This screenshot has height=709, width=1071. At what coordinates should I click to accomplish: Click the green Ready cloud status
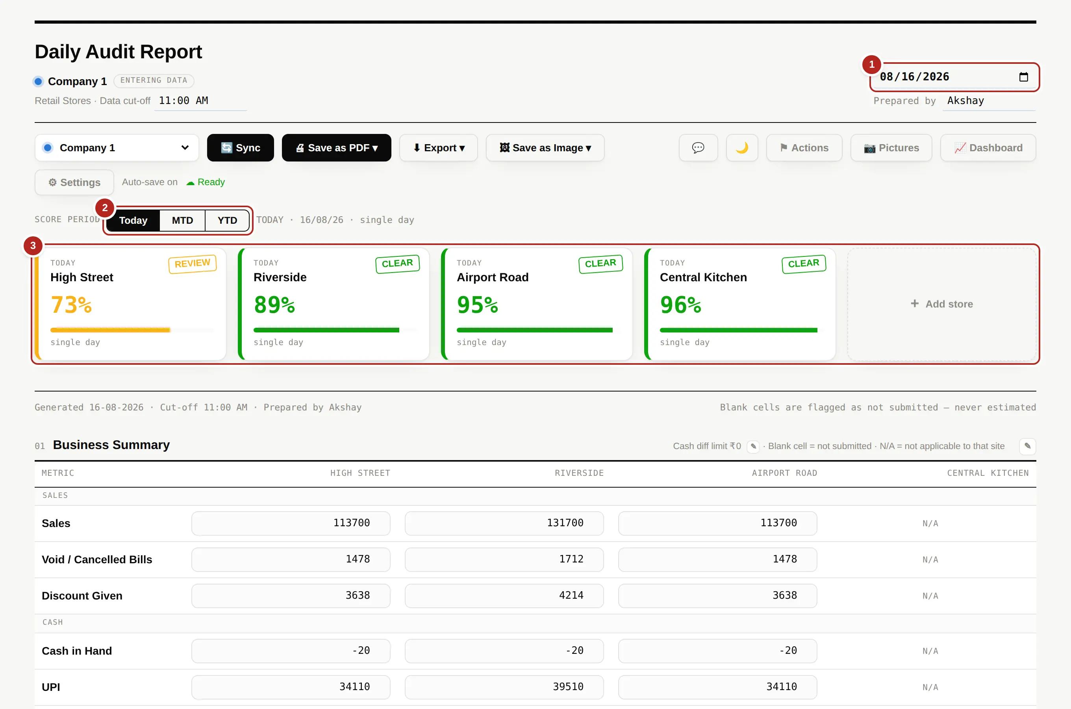pos(206,182)
